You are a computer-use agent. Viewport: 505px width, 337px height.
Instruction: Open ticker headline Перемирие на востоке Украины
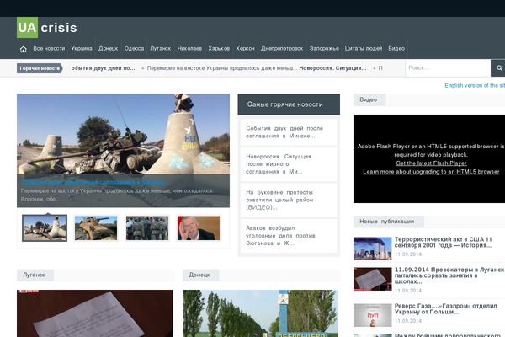222,68
